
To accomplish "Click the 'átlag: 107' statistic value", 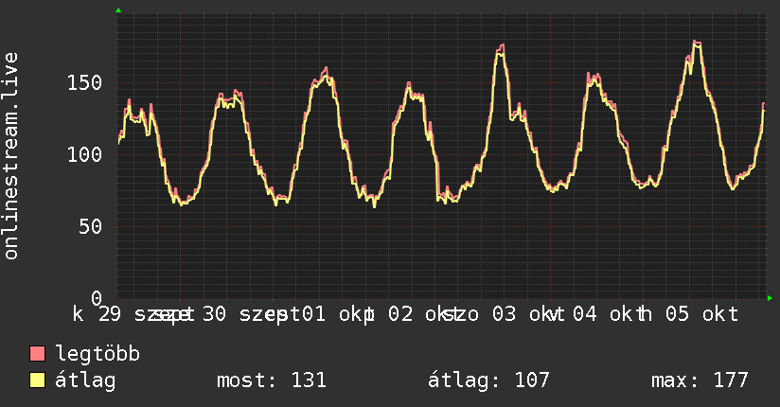I will coord(488,380).
